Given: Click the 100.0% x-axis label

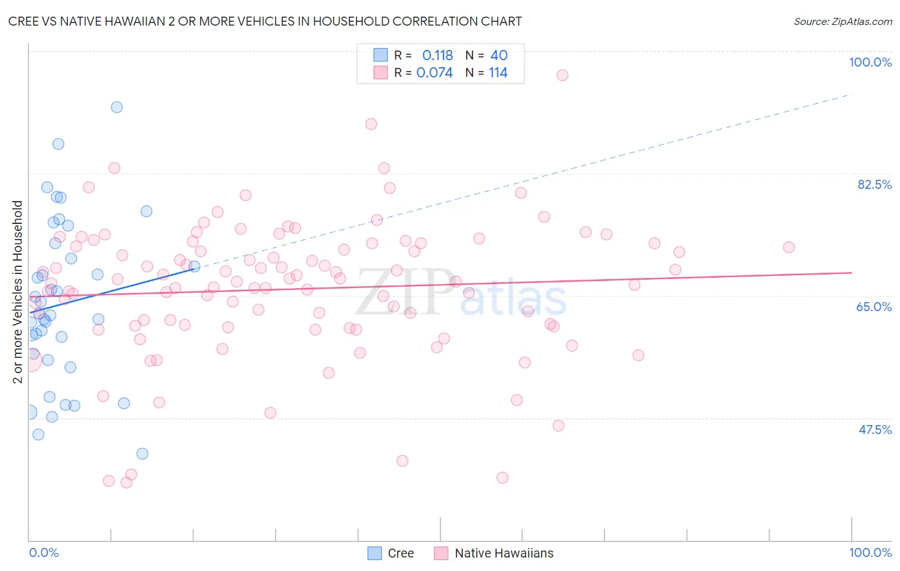Looking at the screenshot, I should pos(870,552).
